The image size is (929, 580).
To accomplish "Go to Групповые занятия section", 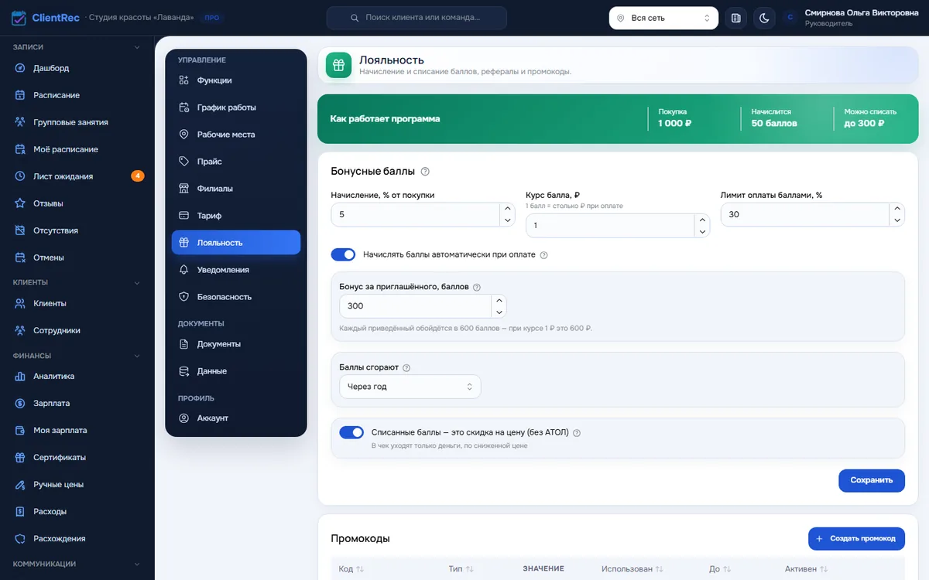I will (x=77, y=122).
